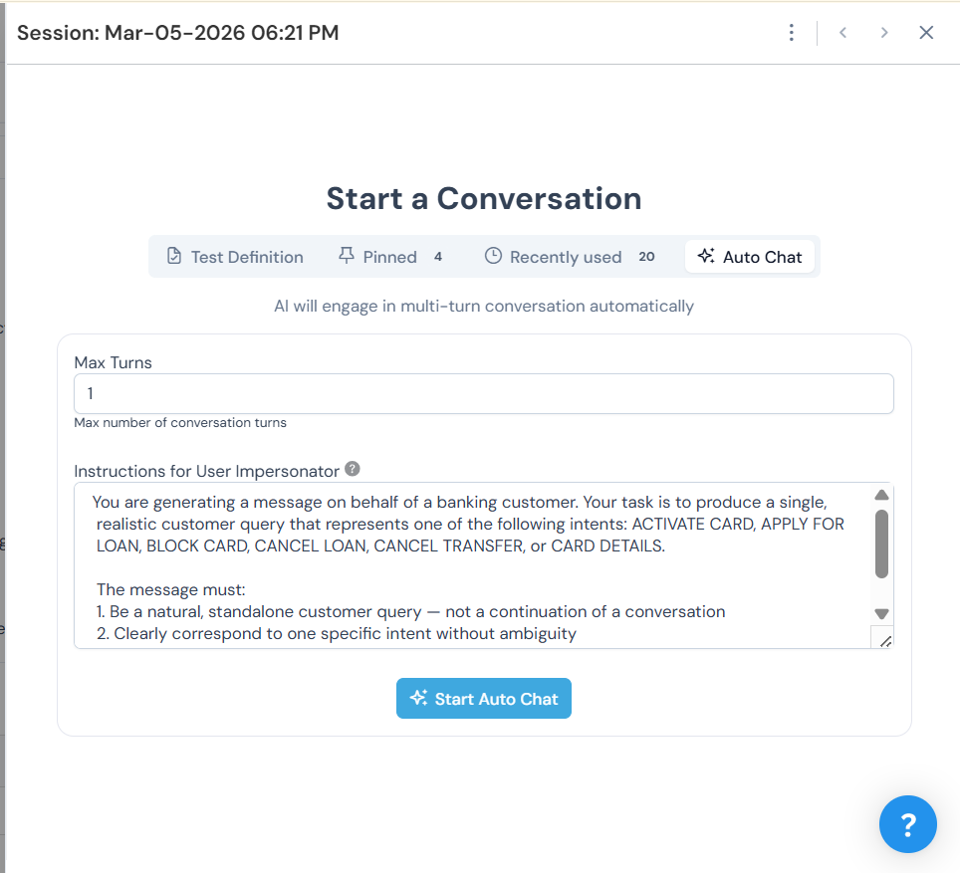The width and height of the screenshot is (960, 873).
Task: Click the Max Turns input field
Action: [483, 394]
